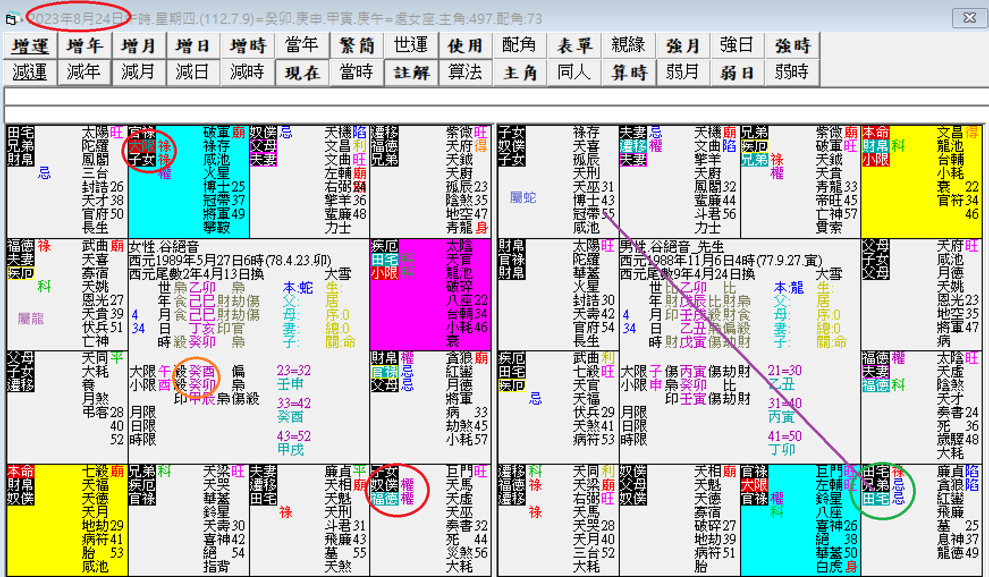This screenshot has width=989, height=577.
Task: Click the 強時 button
Action: 792,45
